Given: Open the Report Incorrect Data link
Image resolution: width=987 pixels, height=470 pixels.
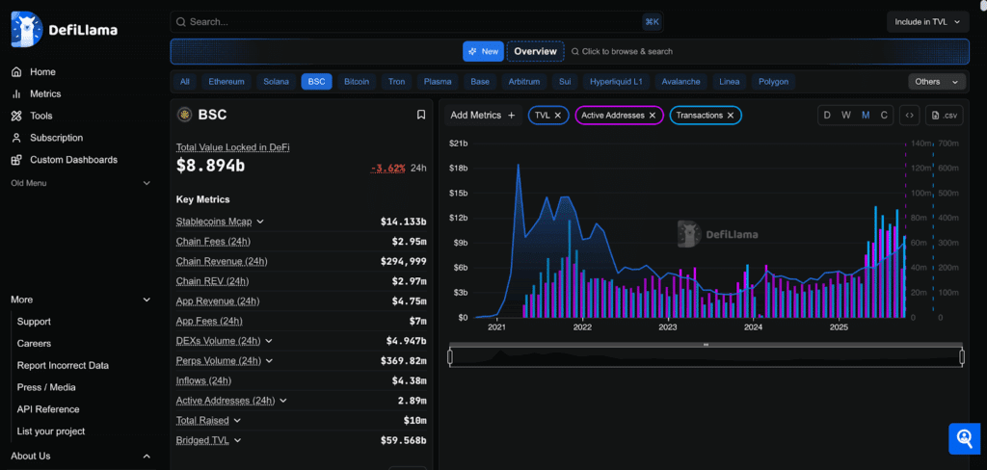Looking at the screenshot, I should coord(63,365).
